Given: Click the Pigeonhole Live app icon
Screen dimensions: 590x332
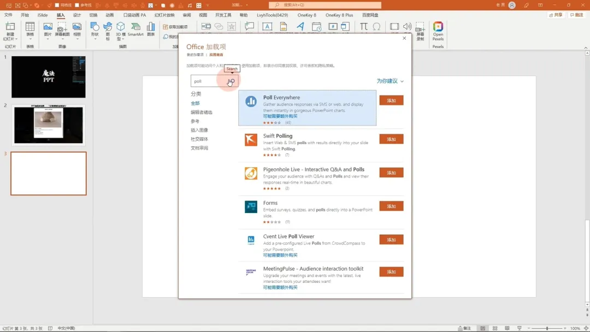Looking at the screenshot, I should (251, 173).
